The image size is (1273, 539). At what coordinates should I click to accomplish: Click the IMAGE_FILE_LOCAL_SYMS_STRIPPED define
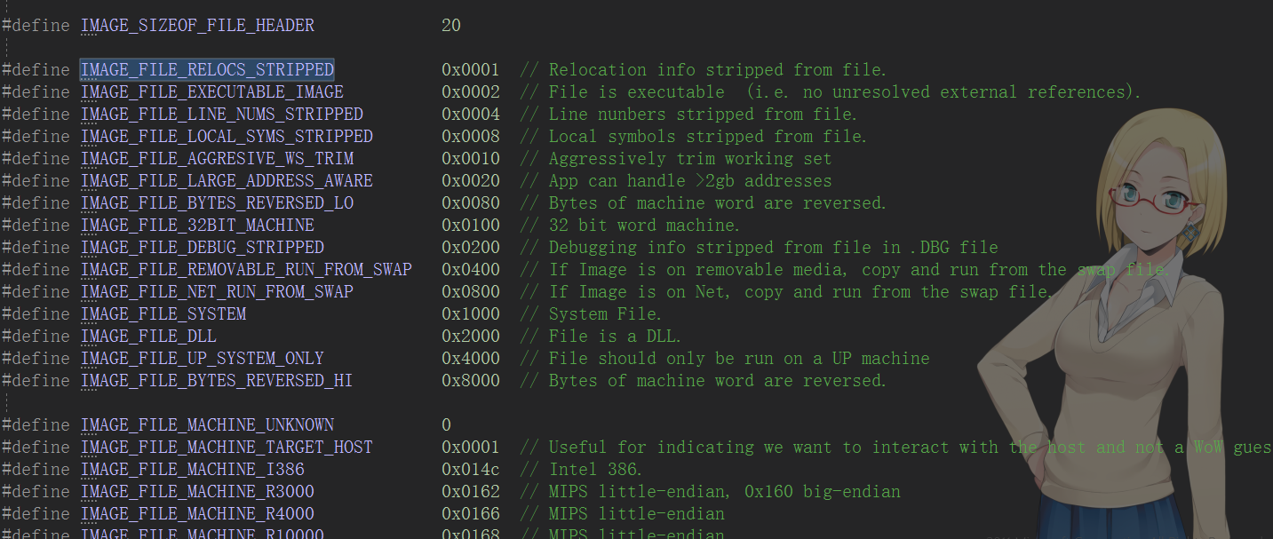pyautogui.click(x=227, y=137)
